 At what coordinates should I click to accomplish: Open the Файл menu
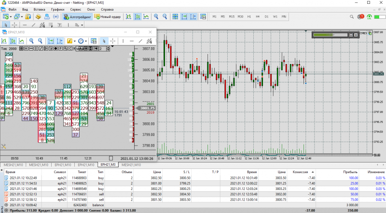click(x=13, y=9)
